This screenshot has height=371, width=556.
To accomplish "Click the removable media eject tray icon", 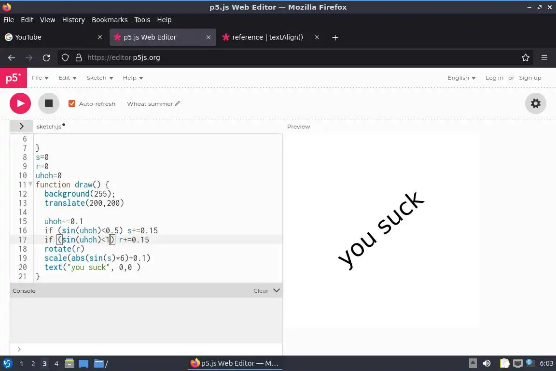I will coord(473,363).
